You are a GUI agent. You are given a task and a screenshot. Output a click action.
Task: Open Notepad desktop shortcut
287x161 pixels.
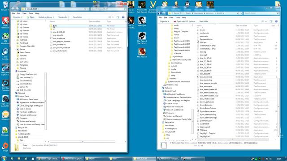[x=5, y=131]
